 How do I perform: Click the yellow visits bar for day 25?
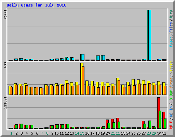(133, 87)
